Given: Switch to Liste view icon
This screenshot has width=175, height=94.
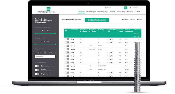Looking at the screenshot, I should (x=131, y=20).
